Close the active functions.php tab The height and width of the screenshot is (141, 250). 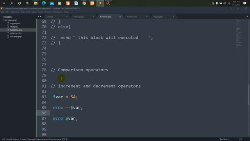(120, 17)
